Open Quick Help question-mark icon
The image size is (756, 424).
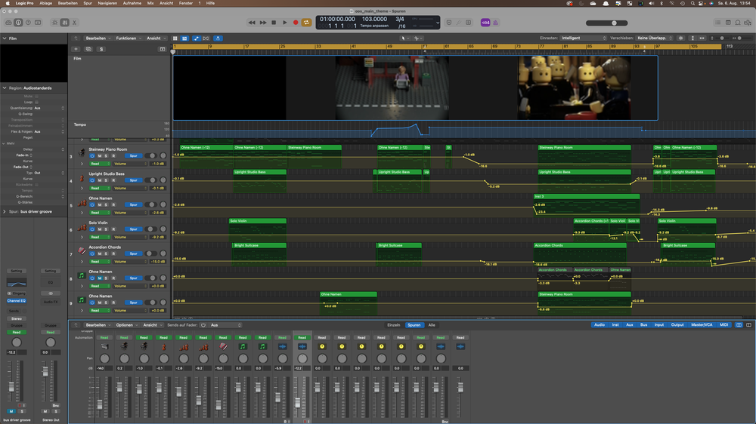coord(28,23)
